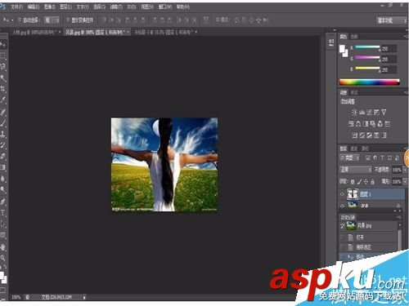Viewport: 409px width, 306px height.
Task: Select the Eyedropper tool
Action: coord(3,100)
